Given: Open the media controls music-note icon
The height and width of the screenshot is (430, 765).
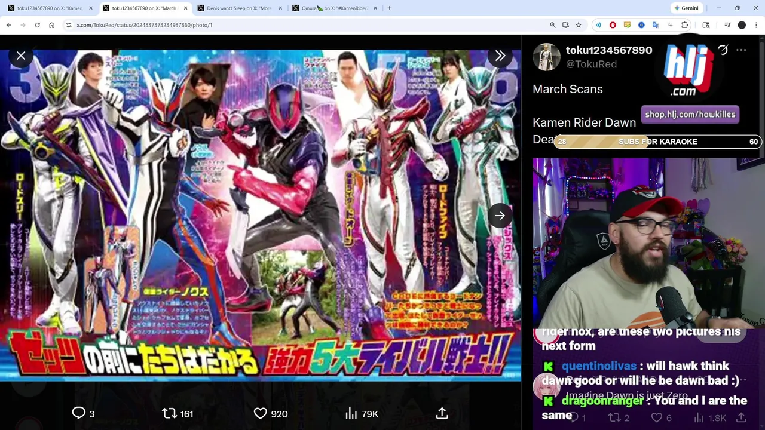Looking at the screenshot, I should (727, 25).
